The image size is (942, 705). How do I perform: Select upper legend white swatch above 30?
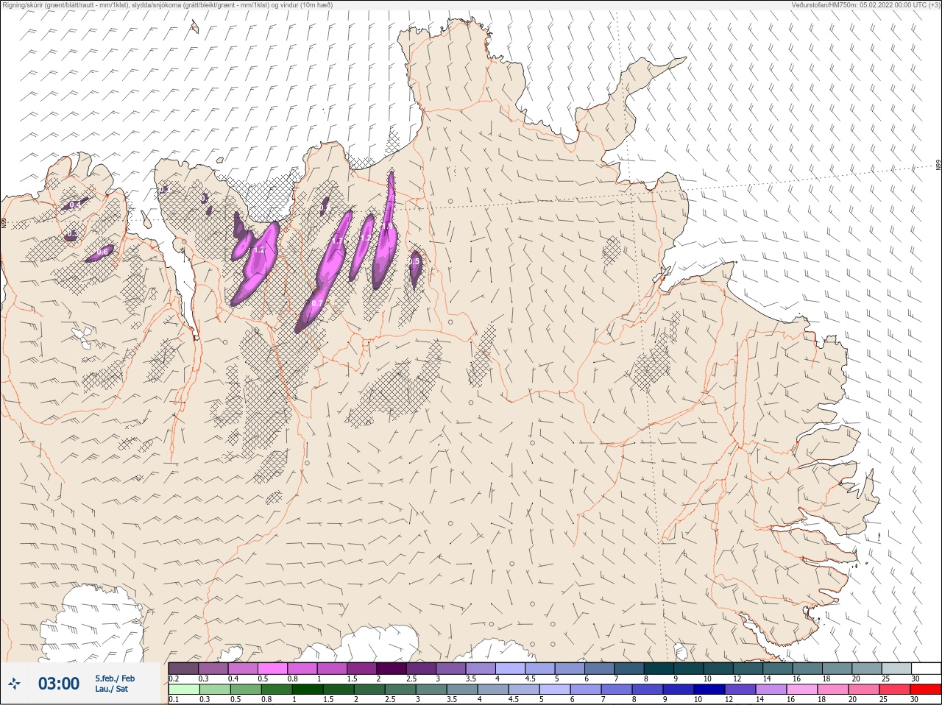(926, 668)
